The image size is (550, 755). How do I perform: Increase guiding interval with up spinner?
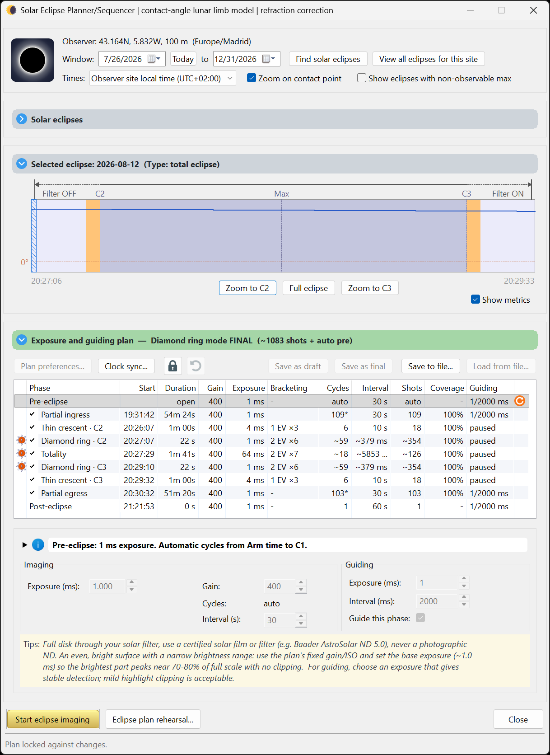464,597
